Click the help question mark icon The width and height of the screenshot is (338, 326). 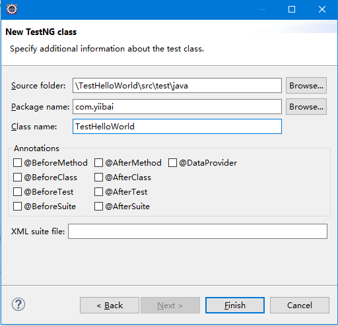(x=18, y=304)
